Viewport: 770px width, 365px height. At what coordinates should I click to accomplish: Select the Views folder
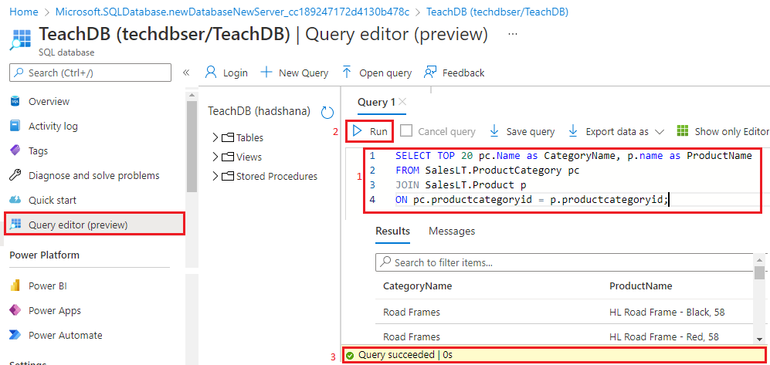[242, 157]
